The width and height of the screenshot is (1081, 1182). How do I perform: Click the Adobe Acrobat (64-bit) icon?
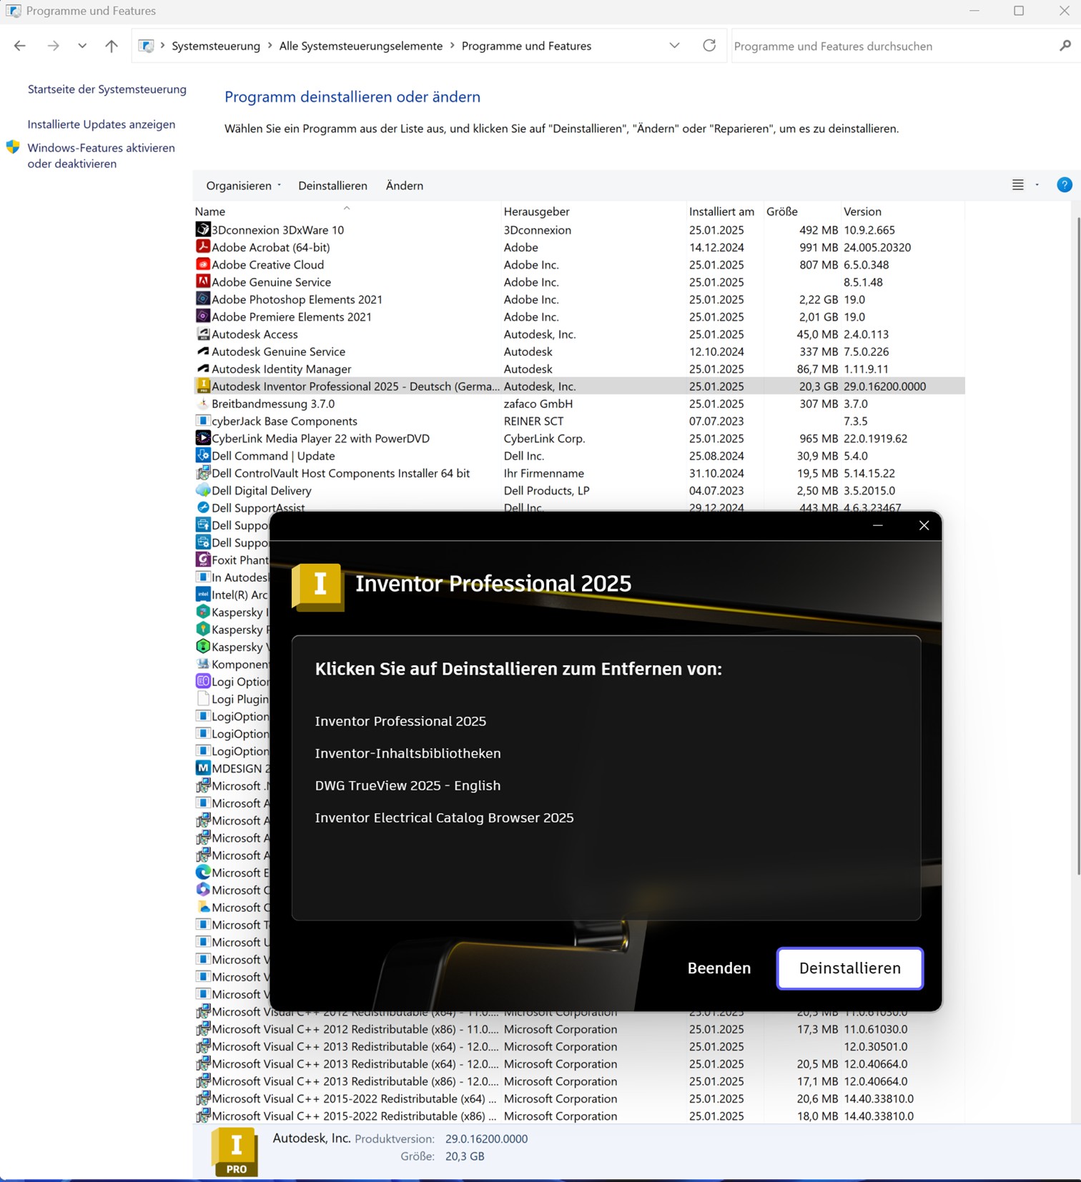pos(203,247)
